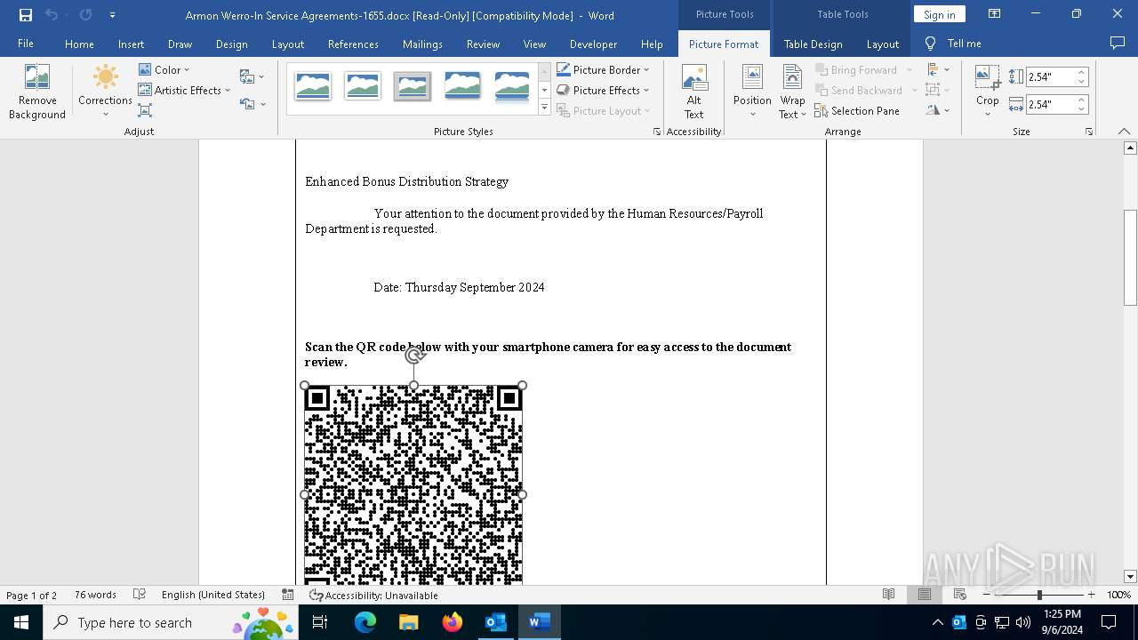The height and width of the screenshot is (640, 1138).
Task: Switch to the Table Design tab
Action: tap(813, 44)
